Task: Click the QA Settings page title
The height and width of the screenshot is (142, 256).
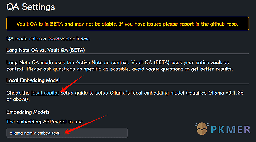Action: pyautogui.click(x=31, y=7)
